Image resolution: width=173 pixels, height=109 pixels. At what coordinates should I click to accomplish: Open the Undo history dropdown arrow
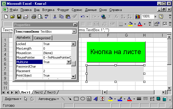[87, 17]
